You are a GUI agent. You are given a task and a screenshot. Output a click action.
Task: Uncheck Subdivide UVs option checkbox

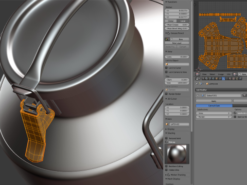click(x=235, y=113)
